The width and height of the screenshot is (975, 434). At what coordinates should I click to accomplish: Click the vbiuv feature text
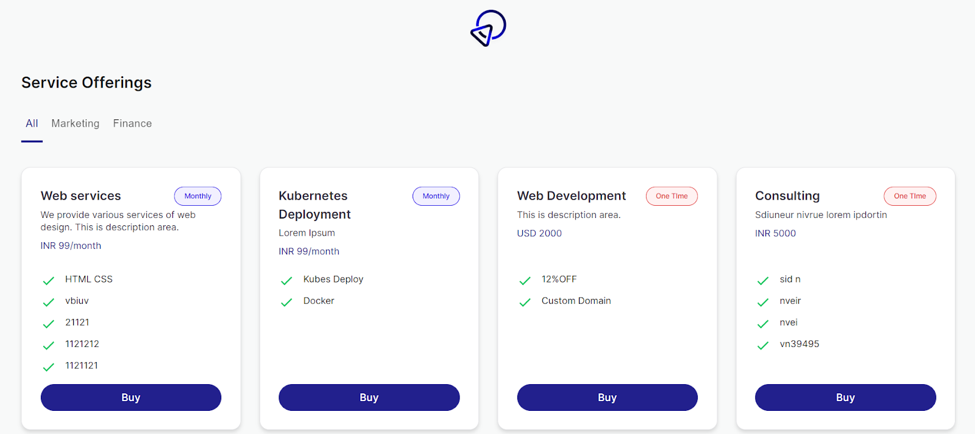pyautogui.click(x=77, y=301)
